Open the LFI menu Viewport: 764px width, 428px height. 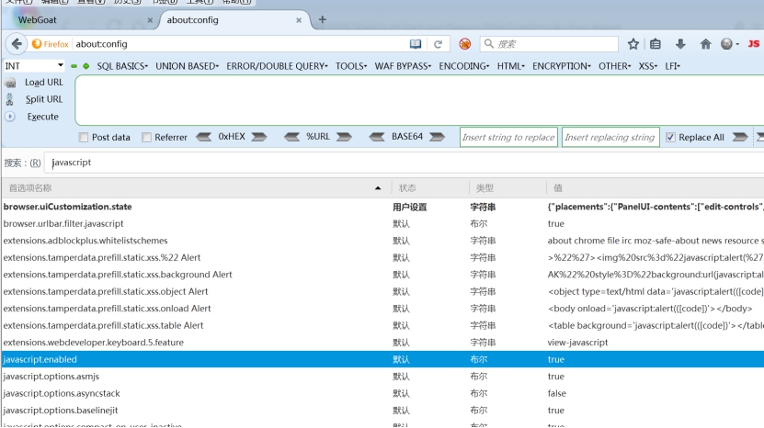pyautogui.click(x=672, y=66)
